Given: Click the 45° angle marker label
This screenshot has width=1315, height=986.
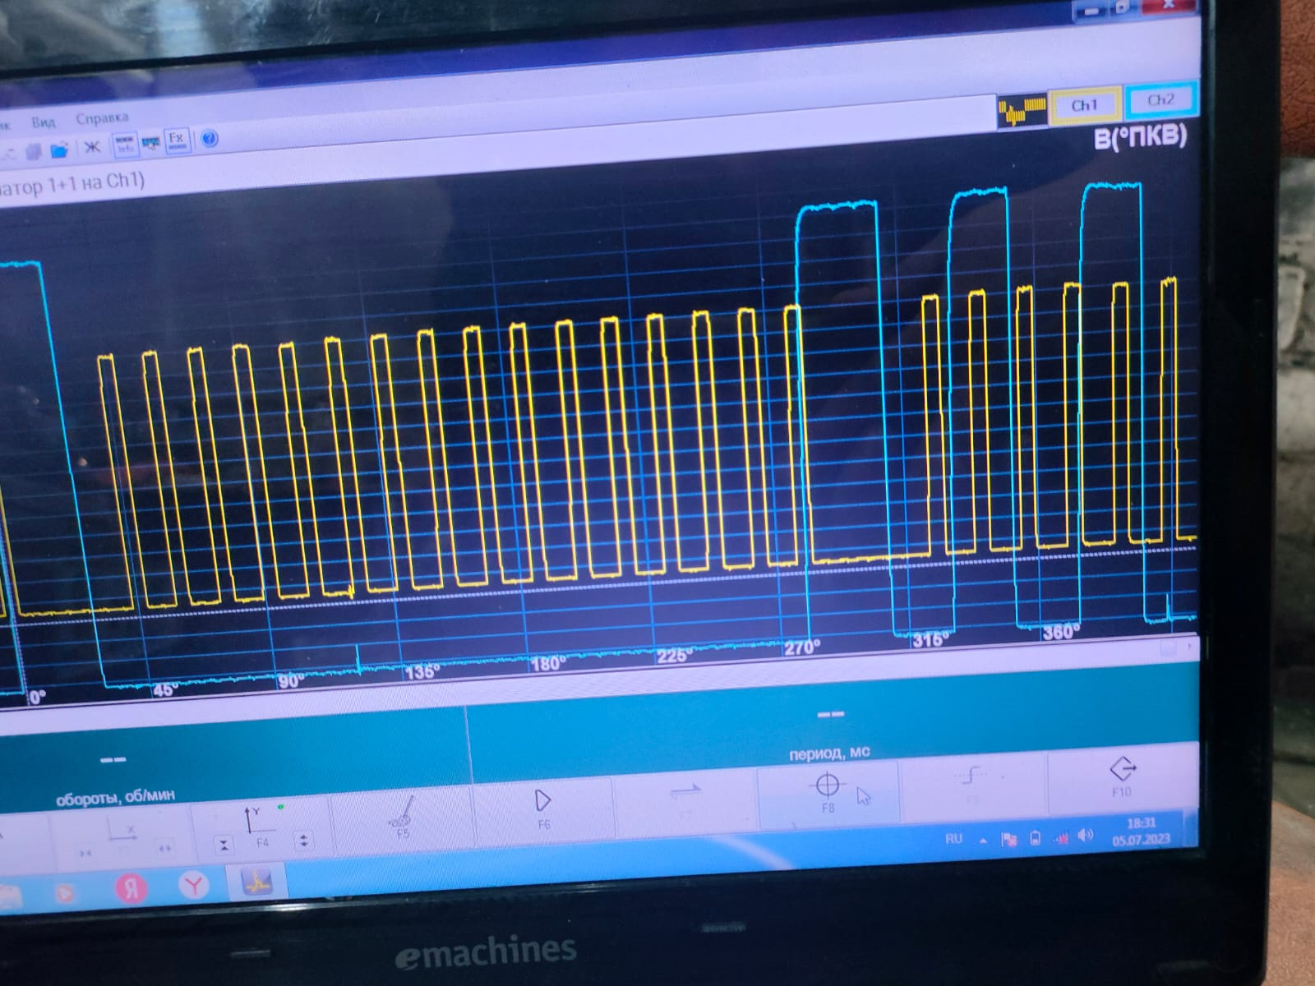Looking at the screenshot, I should 165,689.
